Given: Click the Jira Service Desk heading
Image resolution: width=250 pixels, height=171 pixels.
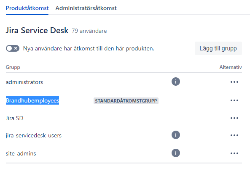Looking at the screenshot, I should pyautogui.click(x=37, y=30).
